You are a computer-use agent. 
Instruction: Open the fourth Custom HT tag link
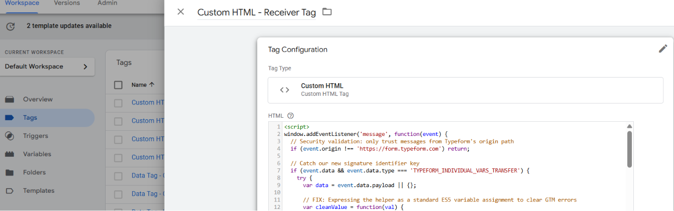[x=148, y=157]
